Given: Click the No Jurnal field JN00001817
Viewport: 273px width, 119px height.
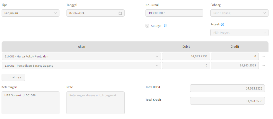Looking at the screenshot, I should point(174,13).
